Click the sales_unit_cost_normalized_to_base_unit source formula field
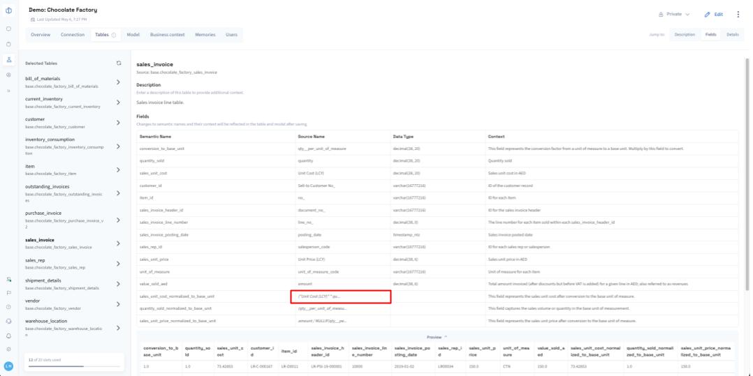 coord(341,296)
